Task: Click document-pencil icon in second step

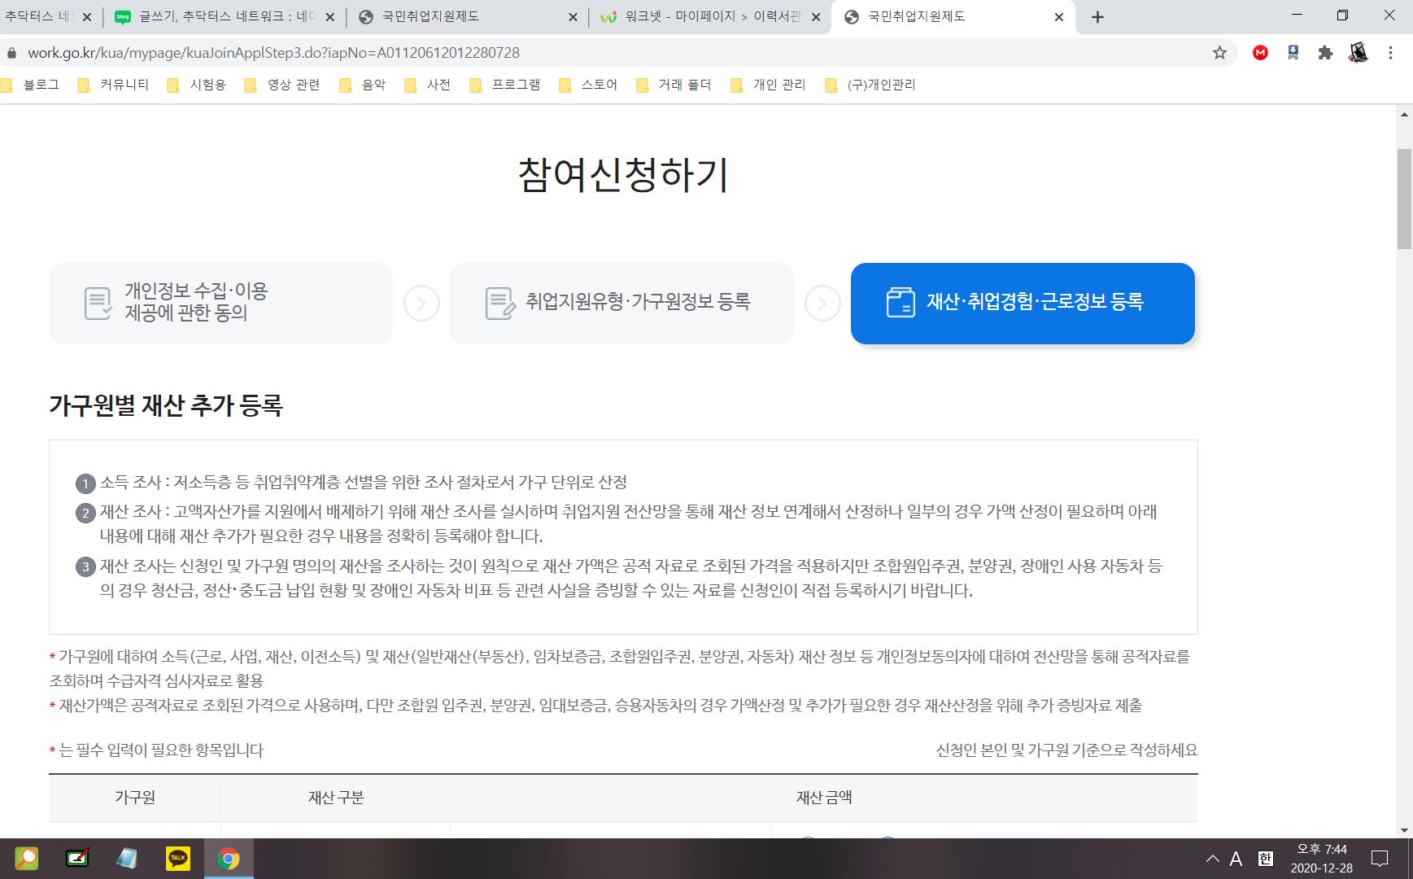Action: tap(500, 303)
